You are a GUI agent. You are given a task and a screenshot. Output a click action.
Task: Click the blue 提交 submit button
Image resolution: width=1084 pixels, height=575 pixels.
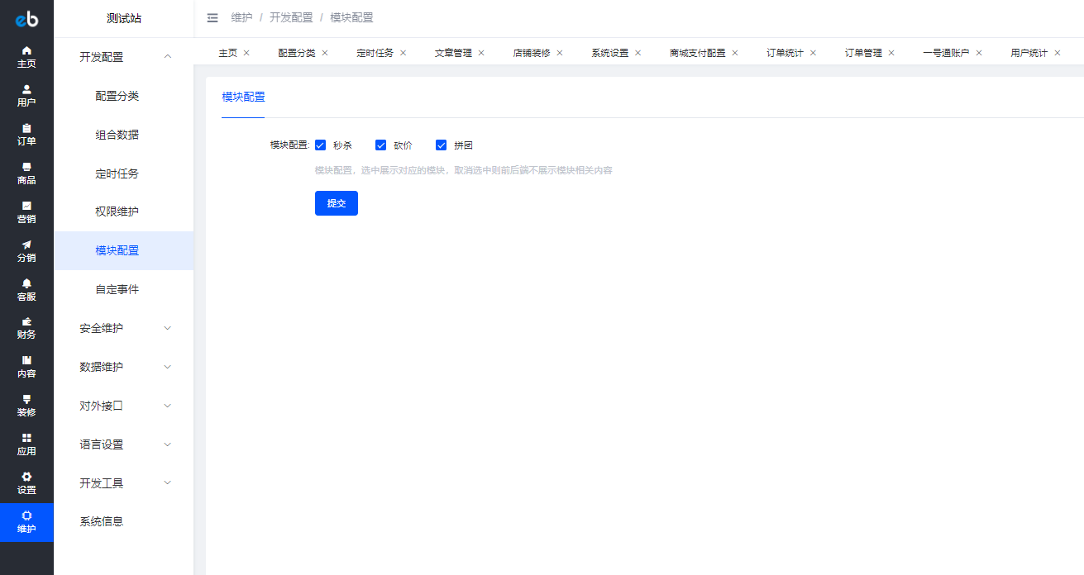coord(337,203)
